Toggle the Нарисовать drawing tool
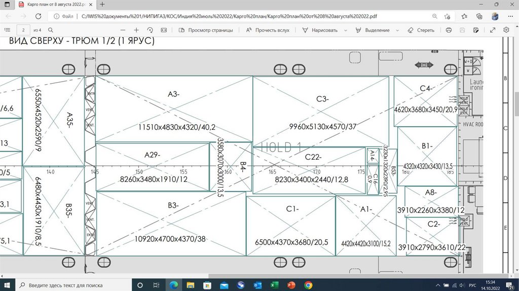 click(320, 30)
